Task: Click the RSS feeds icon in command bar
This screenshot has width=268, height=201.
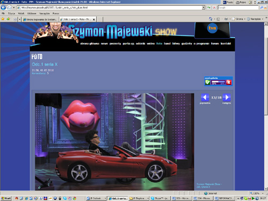Action: coord(218,19)
